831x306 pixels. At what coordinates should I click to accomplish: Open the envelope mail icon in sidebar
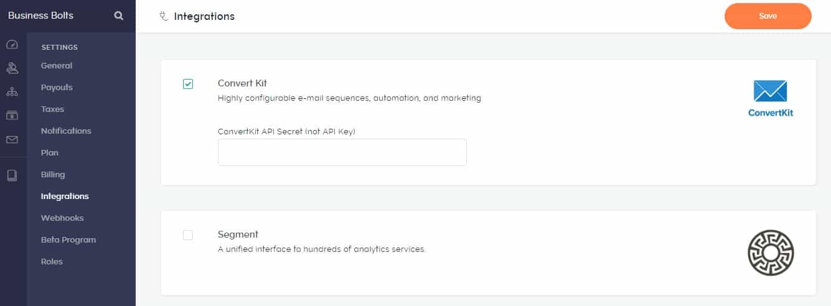click(12, 140)
